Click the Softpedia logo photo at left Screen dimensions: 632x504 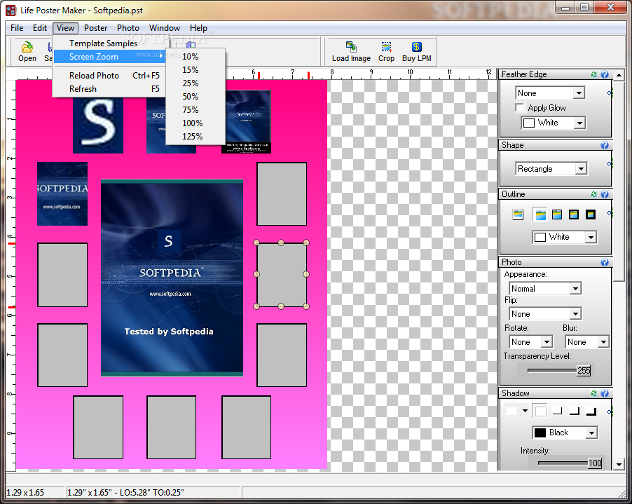(62, 194)
